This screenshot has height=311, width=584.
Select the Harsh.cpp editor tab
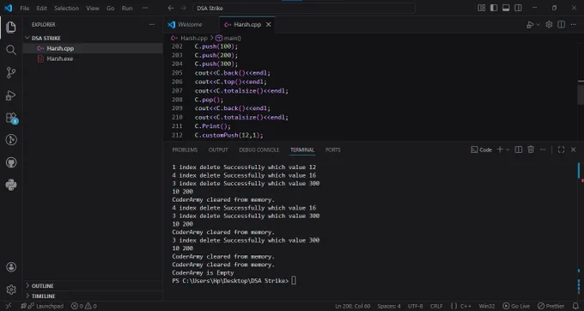247,25
